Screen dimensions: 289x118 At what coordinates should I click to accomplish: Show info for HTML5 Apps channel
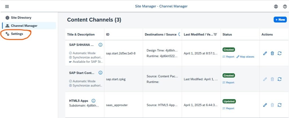93,101
